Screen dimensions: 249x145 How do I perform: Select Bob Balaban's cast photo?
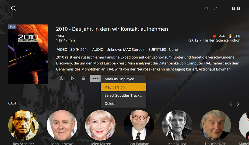[139, 125]
